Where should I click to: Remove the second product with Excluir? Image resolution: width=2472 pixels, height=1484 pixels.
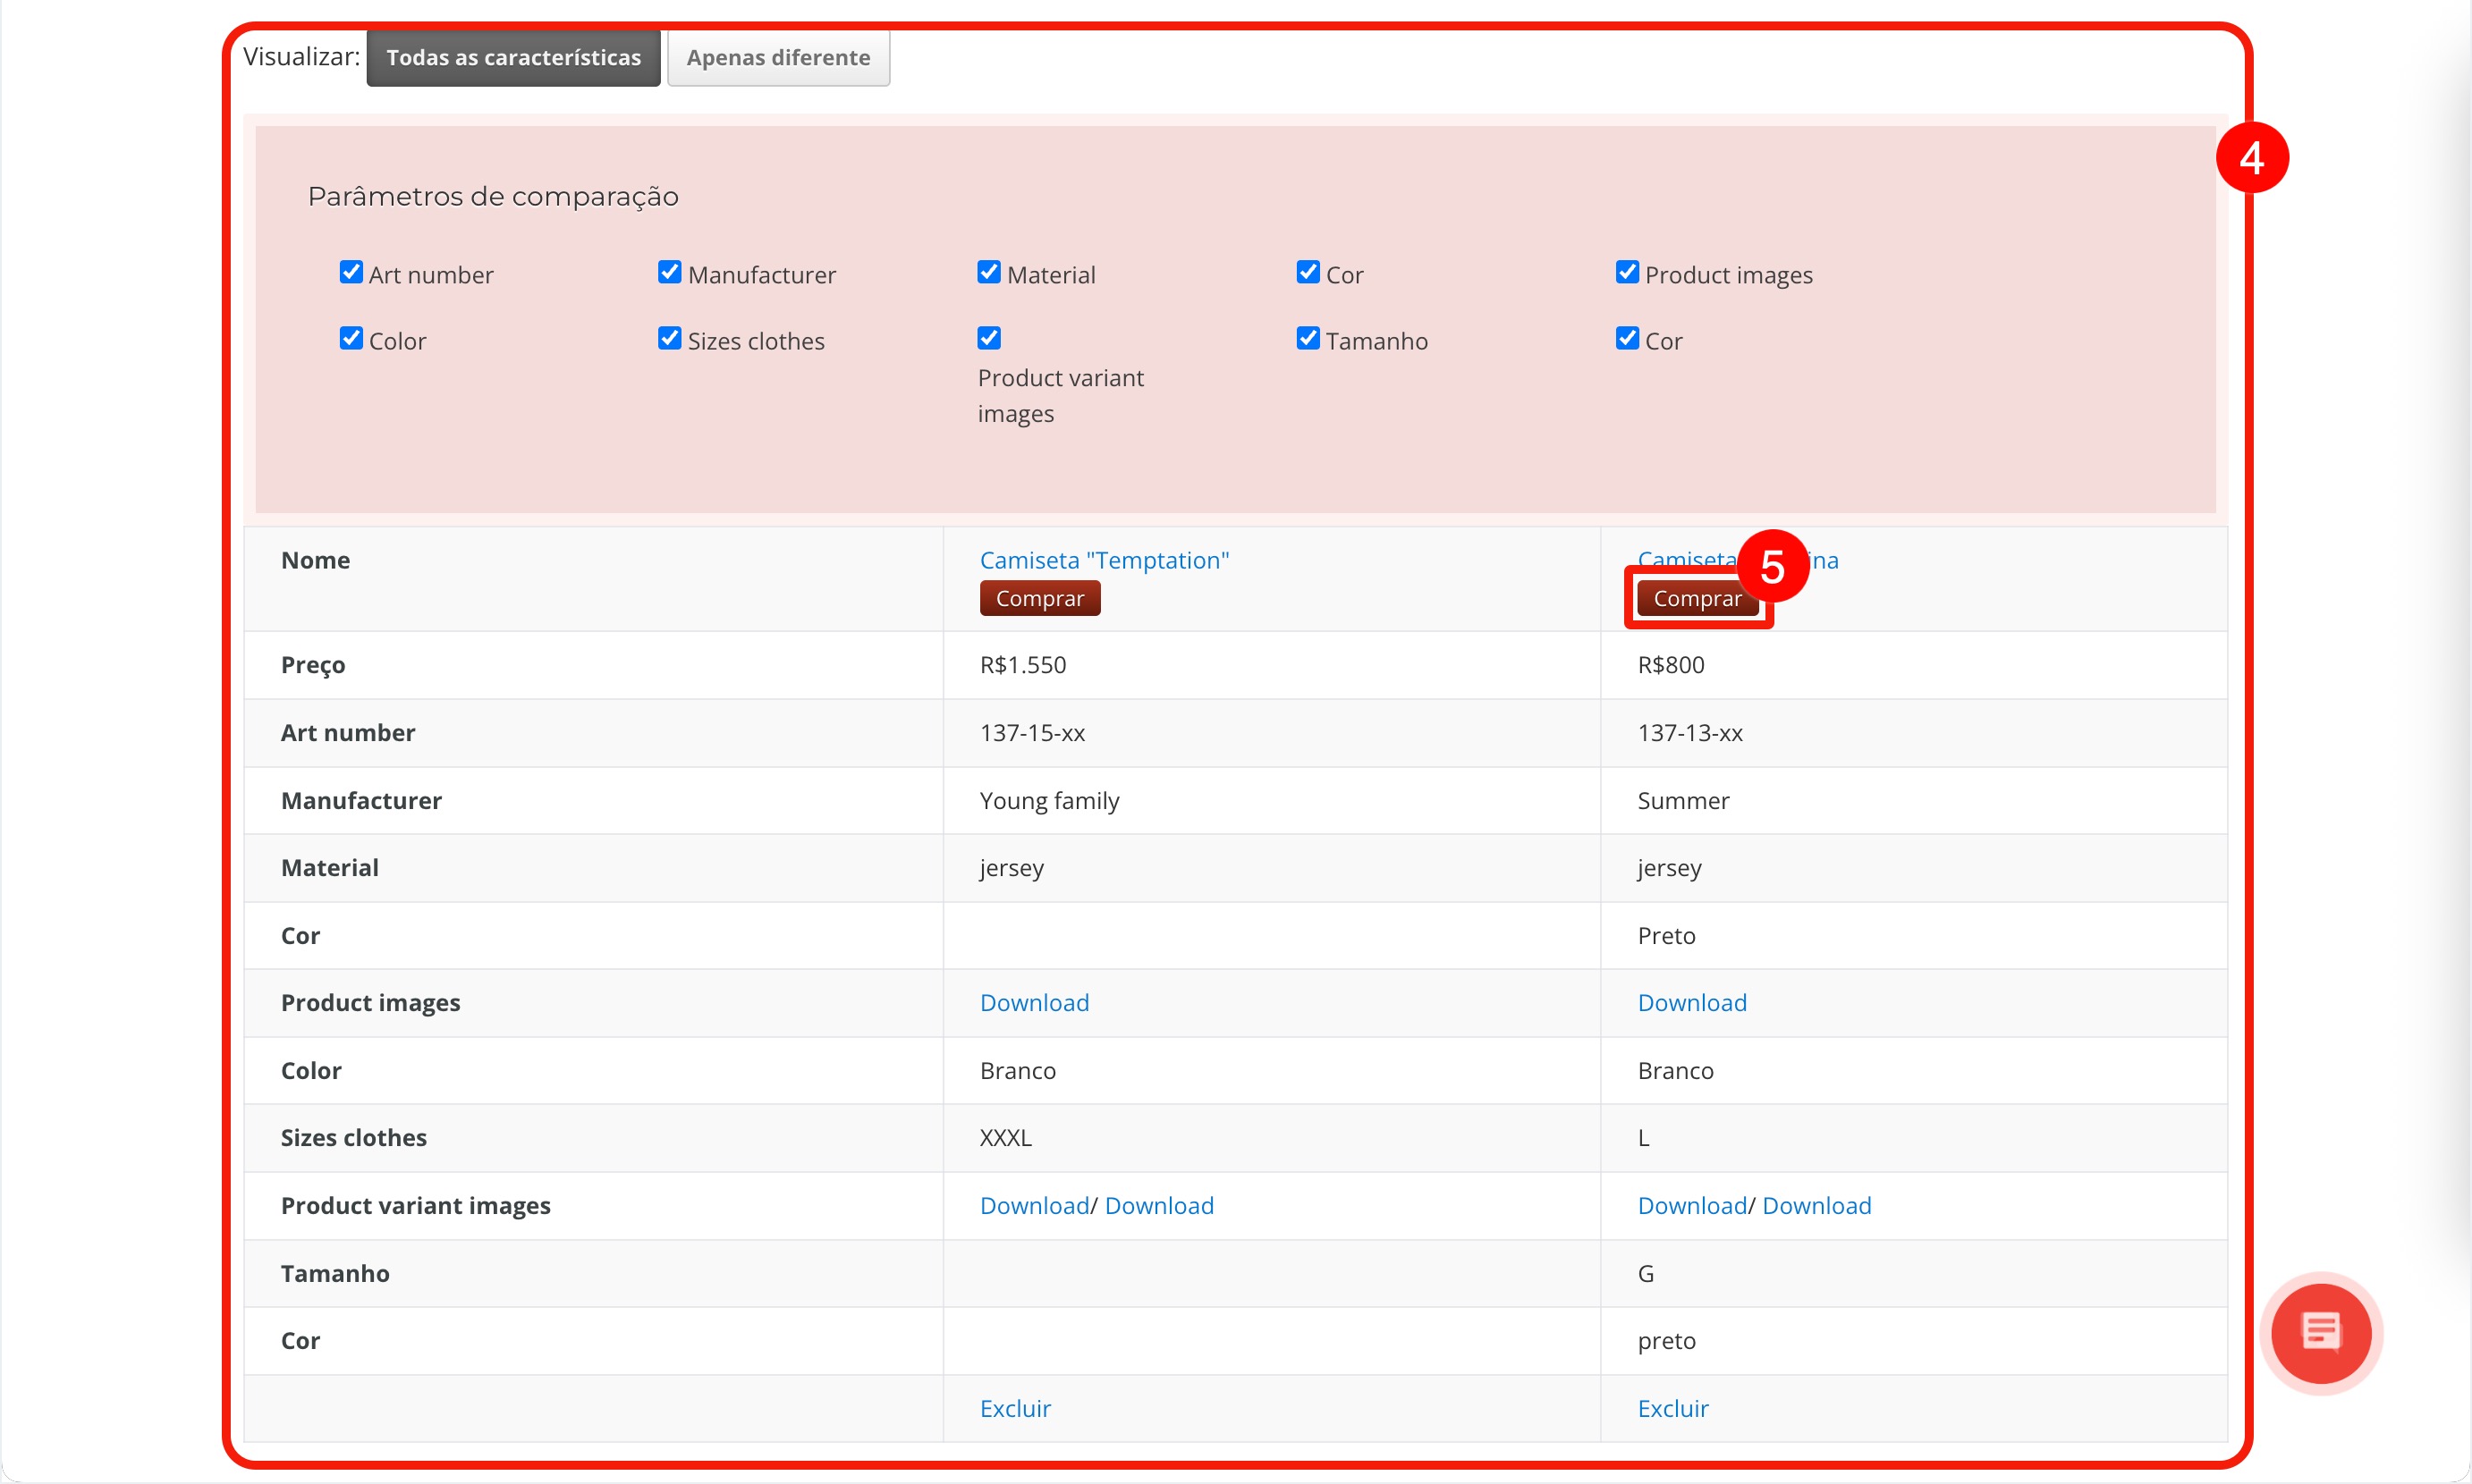pyautogui.click(x=1672, y=1408)
